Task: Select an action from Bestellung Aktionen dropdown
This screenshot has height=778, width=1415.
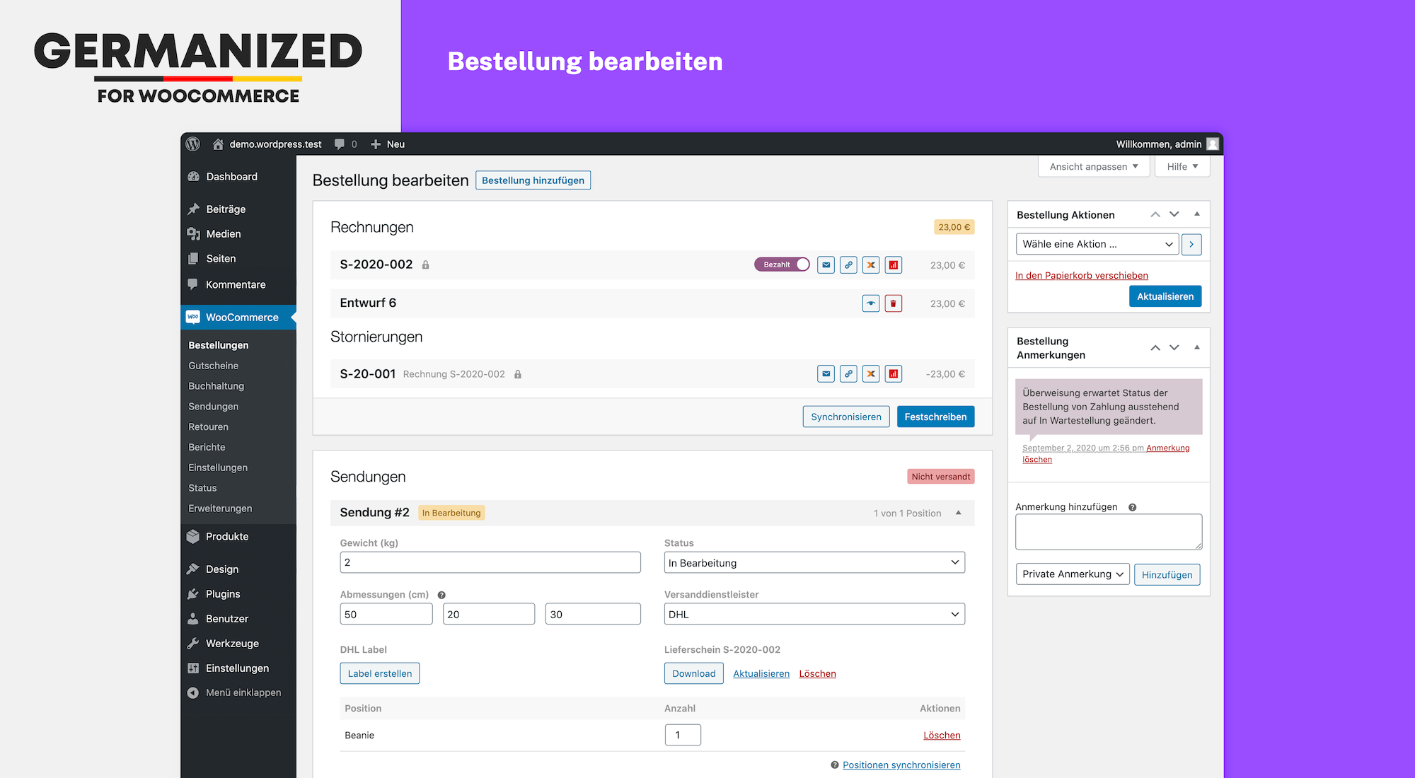Action: point(1095,244)
